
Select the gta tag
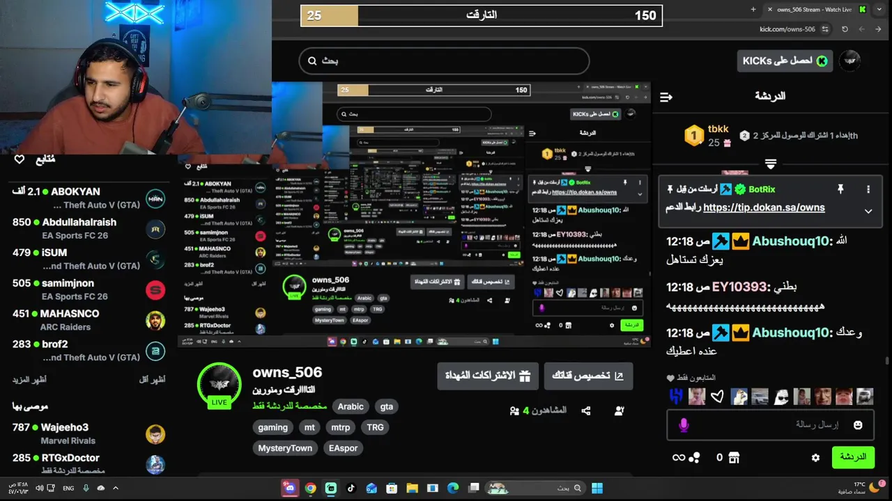(x=386, y=406)
